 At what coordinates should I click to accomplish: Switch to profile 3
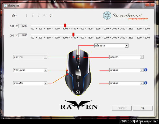pos(38,15)
